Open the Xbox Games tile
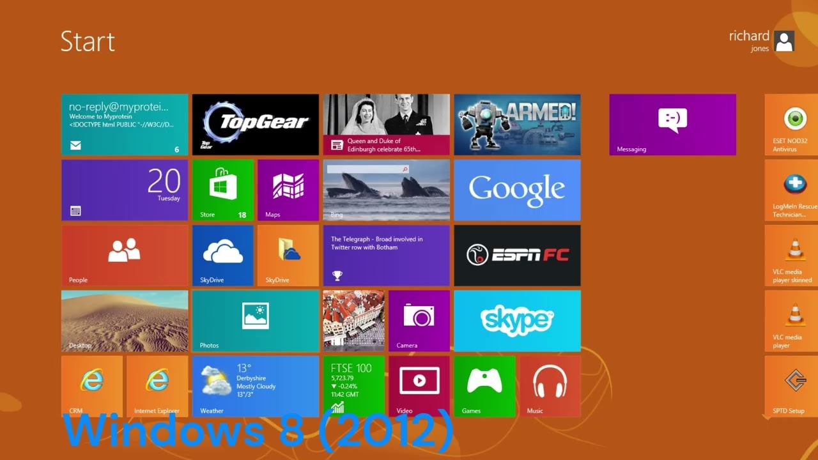Screen dimensions: 818x460 (x=485, y=387)
